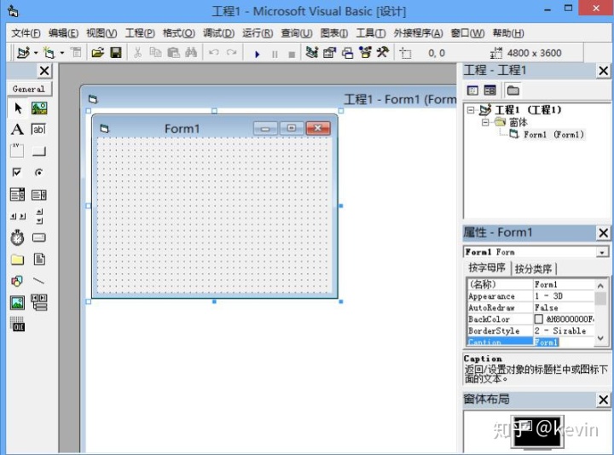
Task: Select the BorderStyle property row
Action: 530,330
